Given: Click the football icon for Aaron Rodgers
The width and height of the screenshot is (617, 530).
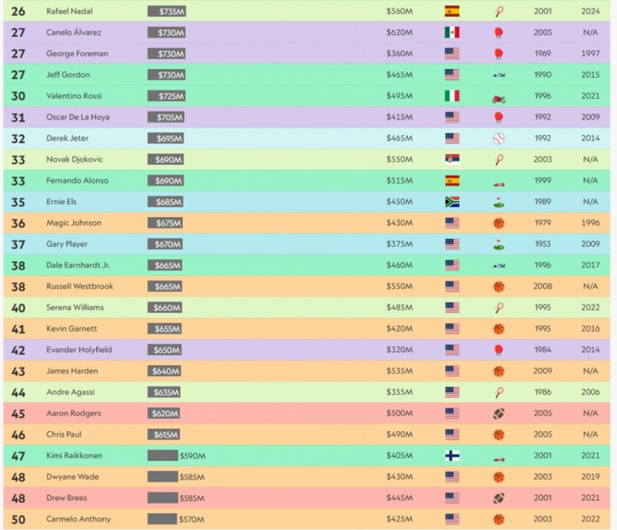Looking at the screenshot, I should tap(499, 414).
